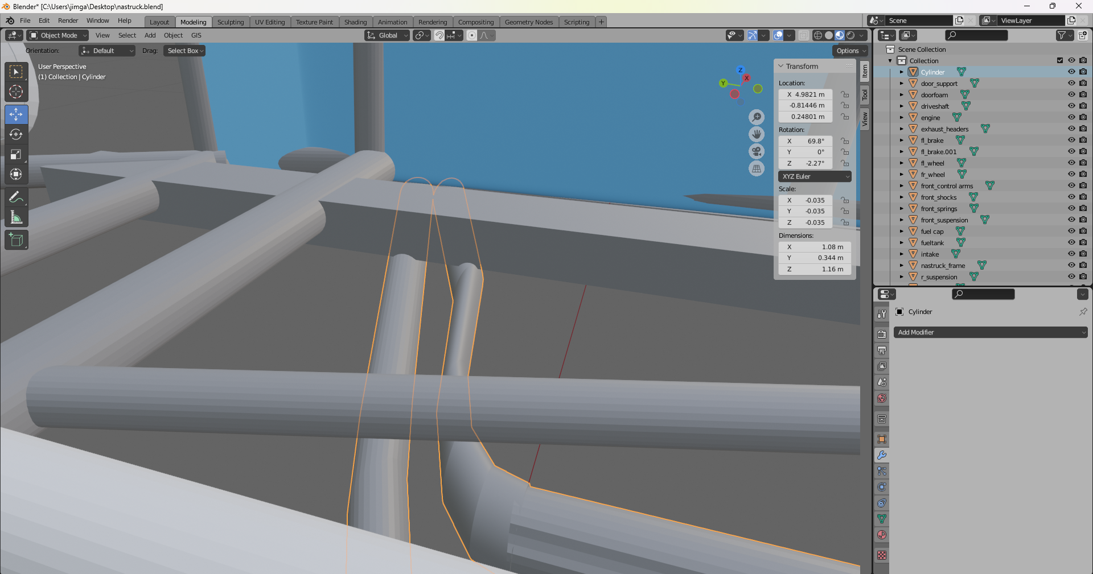Hide the fueltank object eye icon

(x=1071, y=242)
